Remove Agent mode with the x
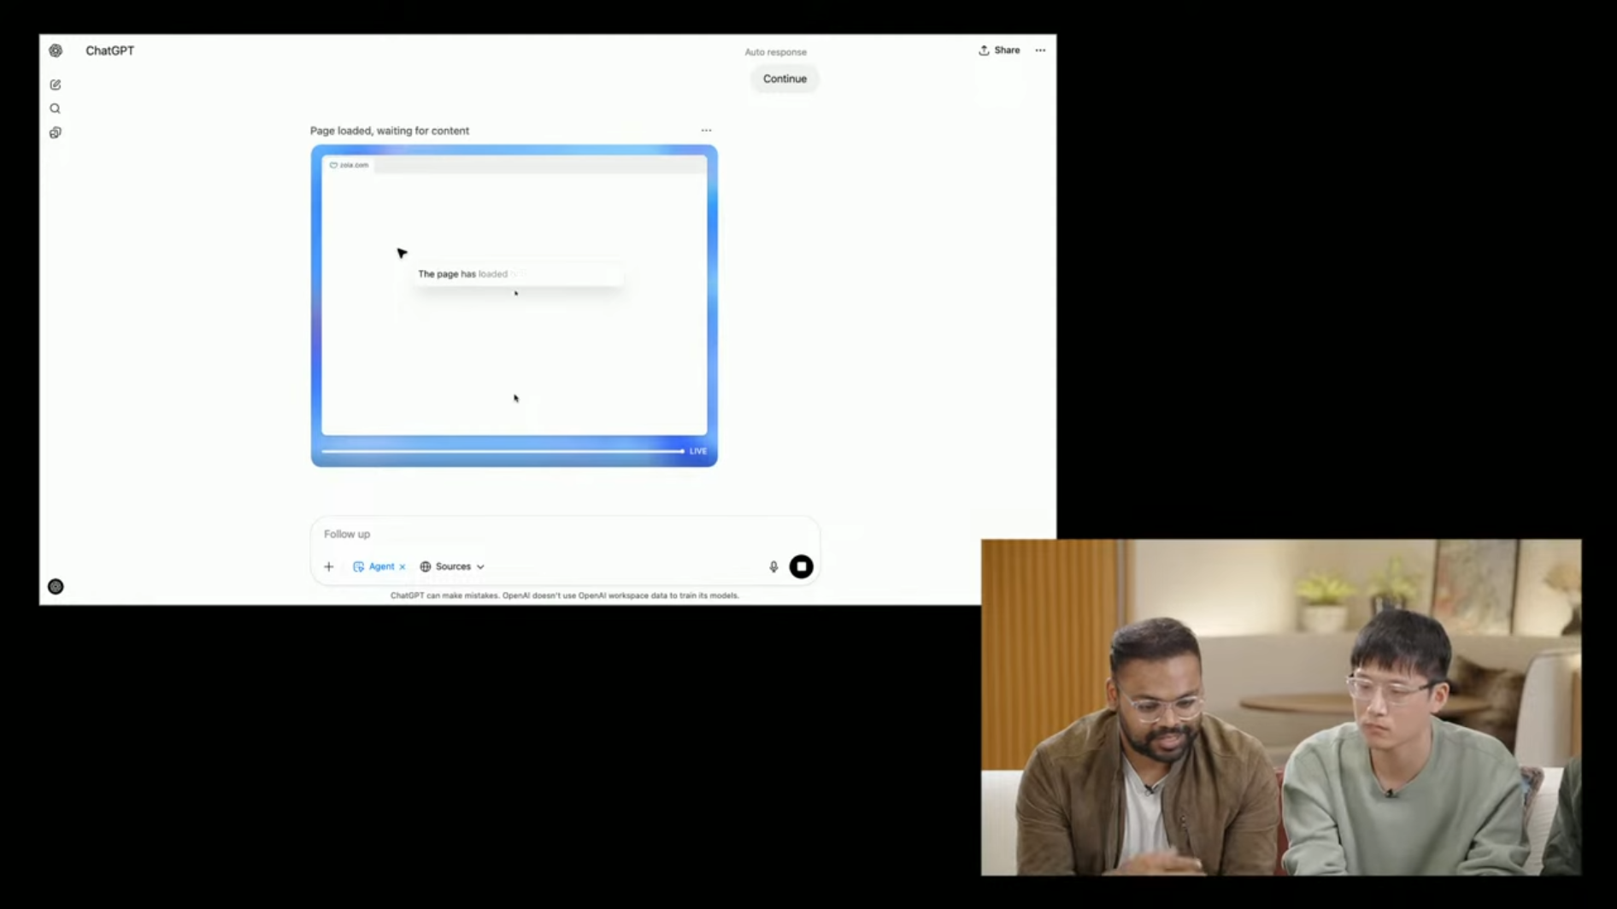 click(x=403, y=566)
